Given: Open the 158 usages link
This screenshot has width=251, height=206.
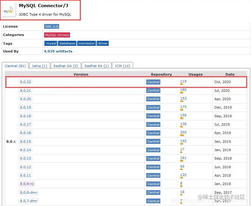Looking at the screenshot, I should [183, 115].
